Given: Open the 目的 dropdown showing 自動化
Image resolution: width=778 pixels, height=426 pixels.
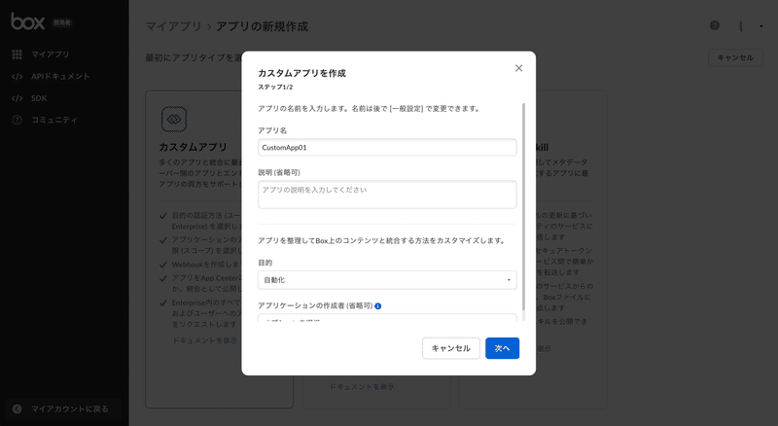Looking at the screenshot, I should tap(387, 280).
